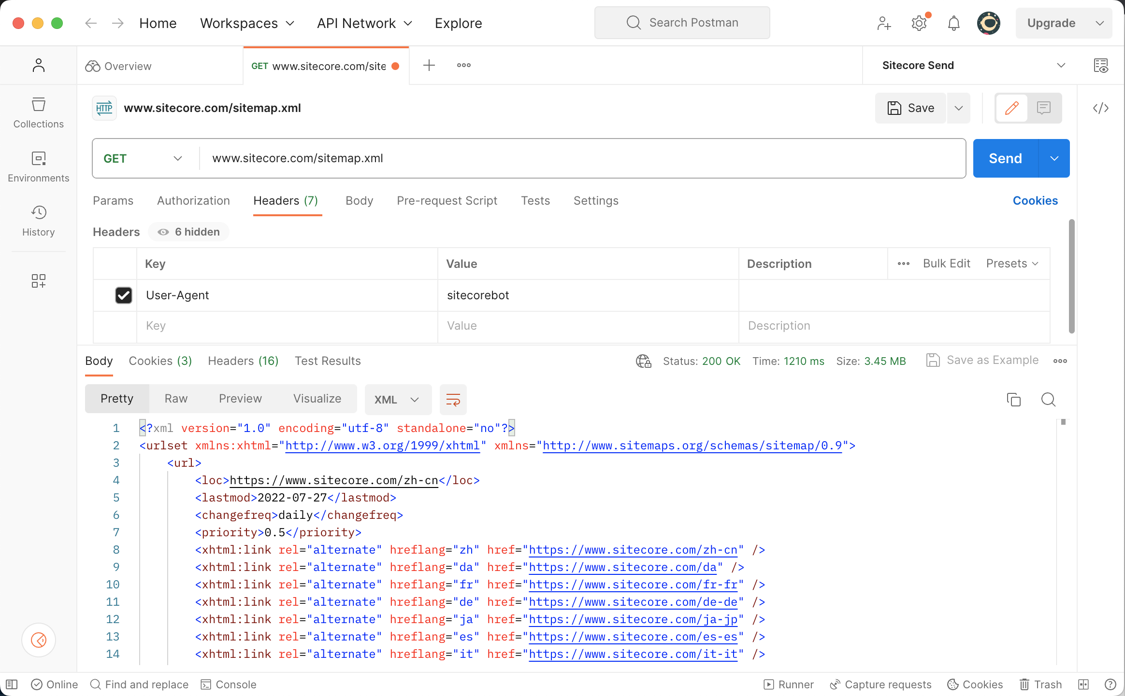
Task: Open header column options ellipsis
Action: [904, 264]
